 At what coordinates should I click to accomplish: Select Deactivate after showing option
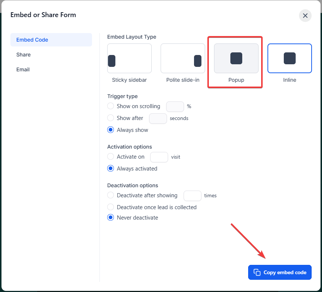(111, 195)
